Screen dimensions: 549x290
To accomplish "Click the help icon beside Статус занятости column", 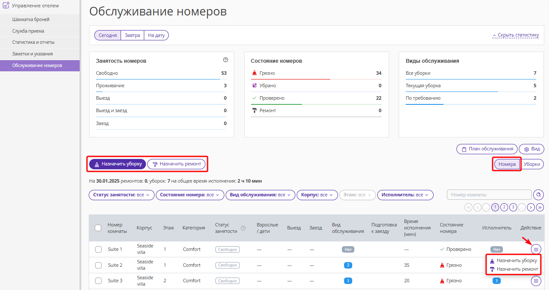I will point(243,228).
